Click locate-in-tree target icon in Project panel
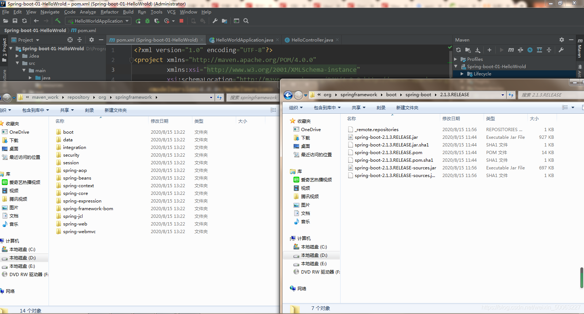 click(x=70, y=40)
